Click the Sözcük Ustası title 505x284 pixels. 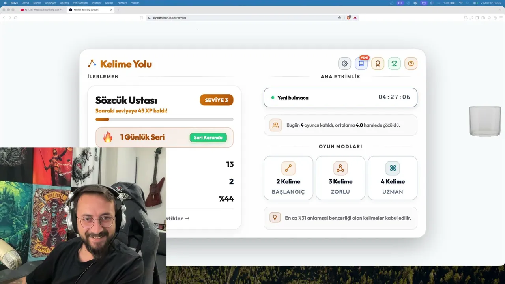coord(126,100)
